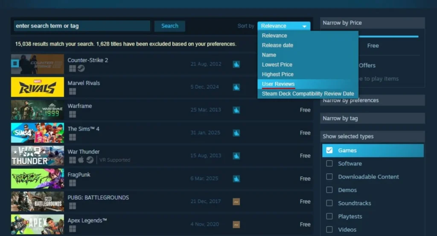437x236 pixels.
Task: Click the Apple macOS icon under War Thunder
Action: pyautogui.click(x=81, y=159)
